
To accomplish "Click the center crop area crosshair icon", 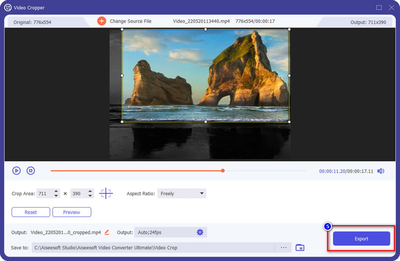I will click(x=105, y=194).
